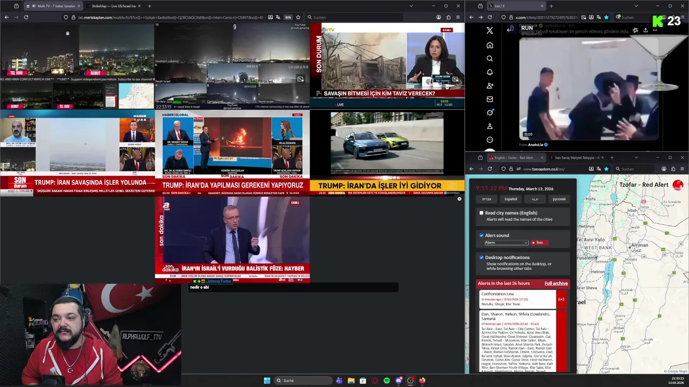689x387 pixels.
Task: Click 90% zoom level badge in address bar
Action: click(288, 17)
